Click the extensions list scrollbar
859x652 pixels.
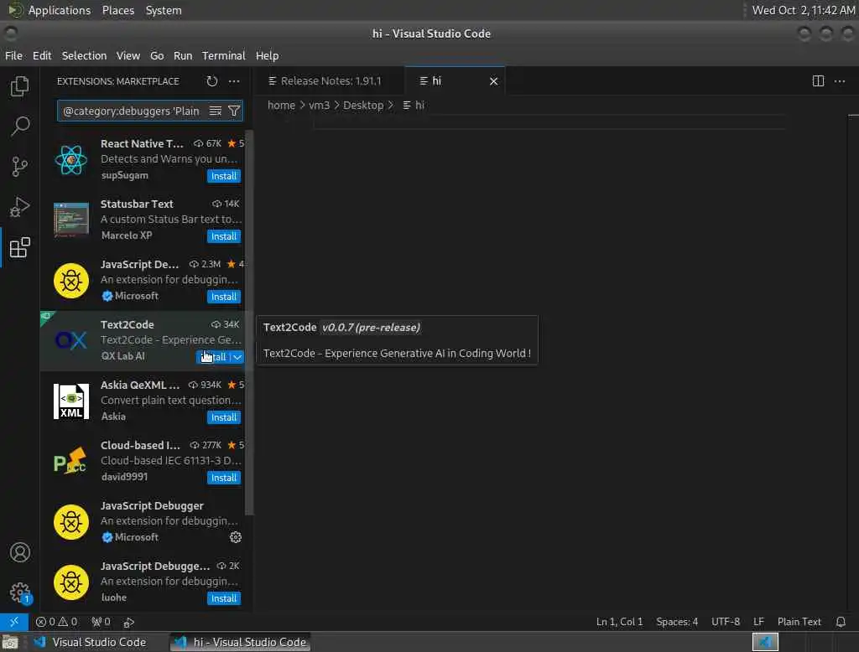[x=249, y=323]
